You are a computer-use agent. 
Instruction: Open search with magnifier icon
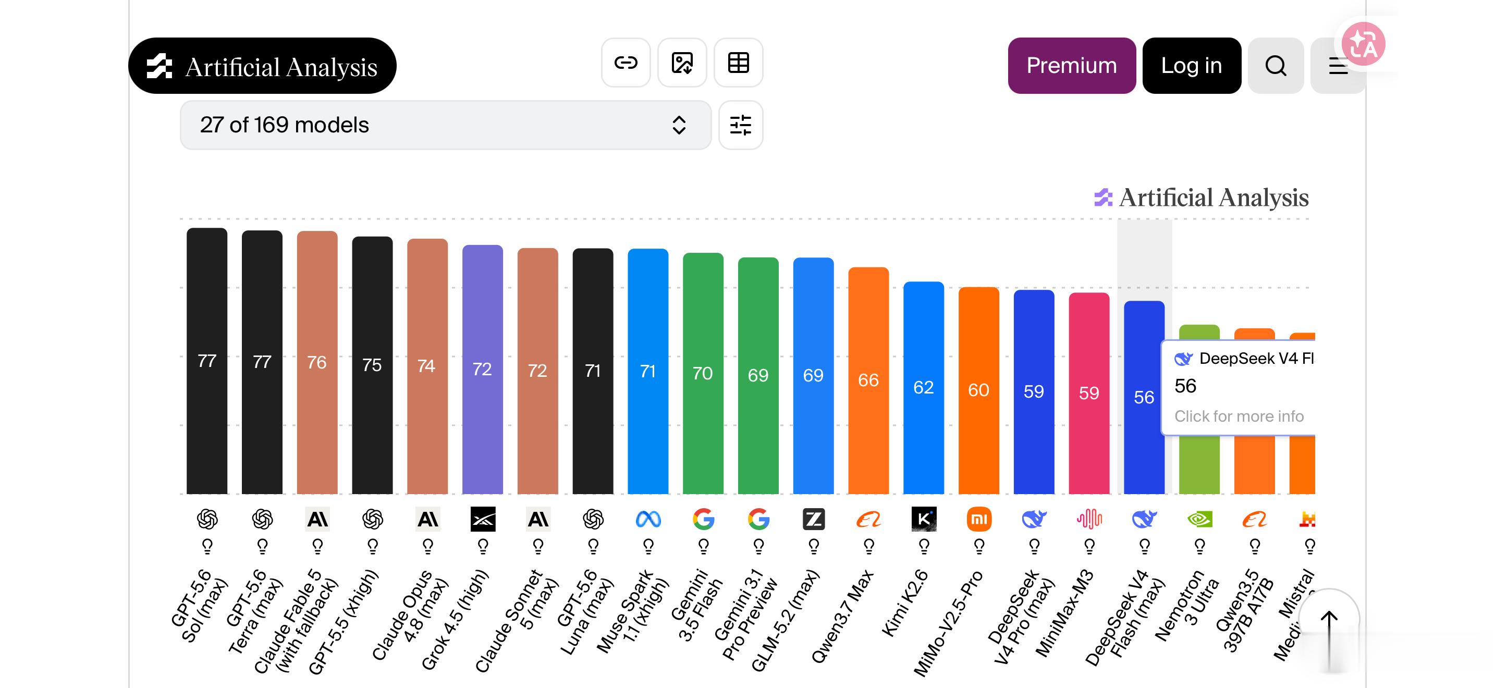click(x=1276, y=66)
